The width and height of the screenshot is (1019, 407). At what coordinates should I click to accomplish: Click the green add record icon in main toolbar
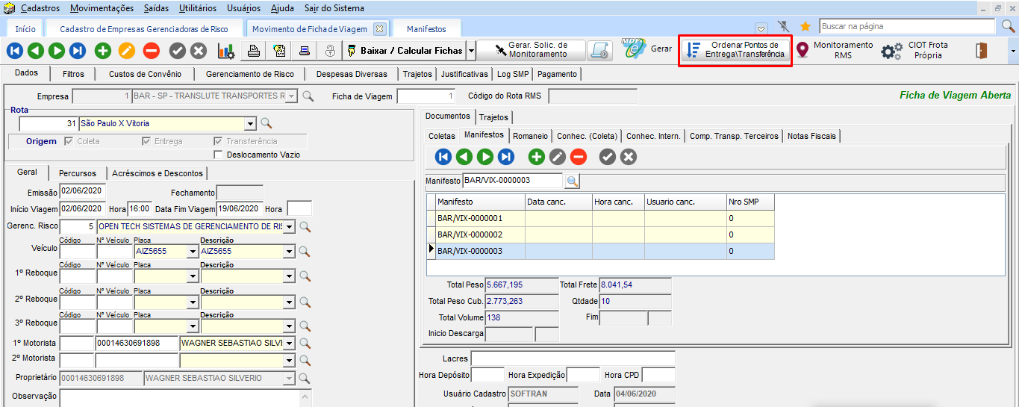[x=103, y=51]
